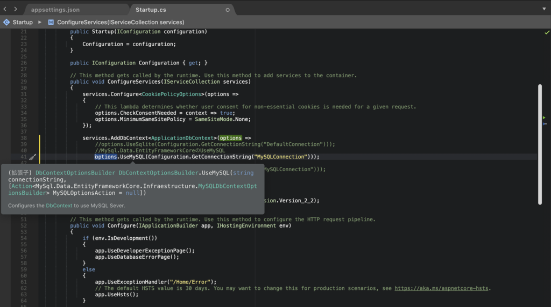The height and width of the screenshot is (307, 551).
Task: Click "MySQLConnection" string on line 41
Action: tap(281, 157)
